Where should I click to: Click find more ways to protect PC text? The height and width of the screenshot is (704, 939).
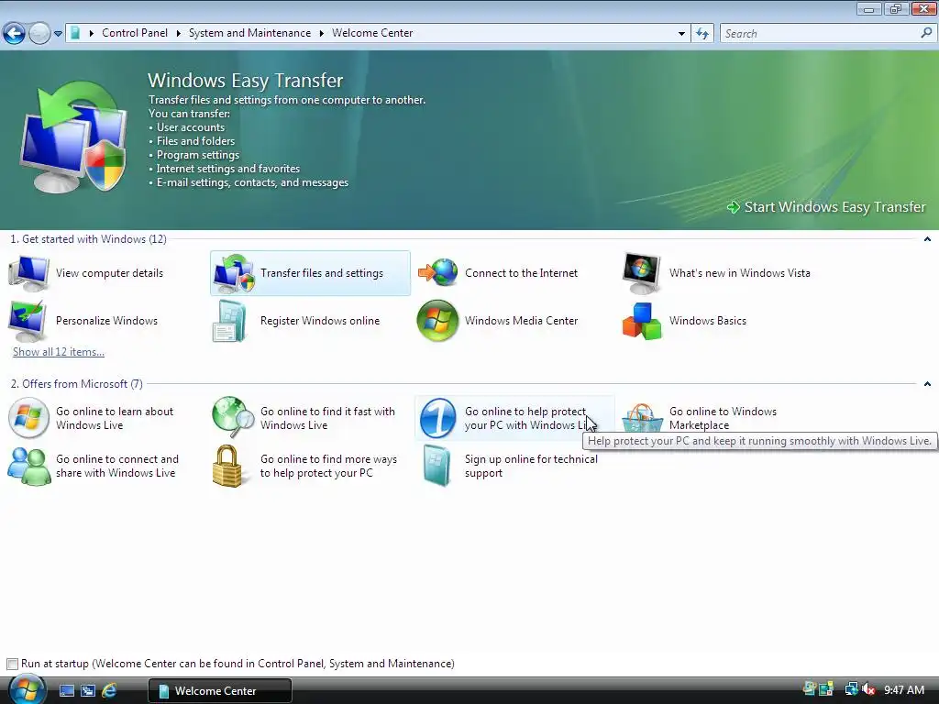(328, 466)
